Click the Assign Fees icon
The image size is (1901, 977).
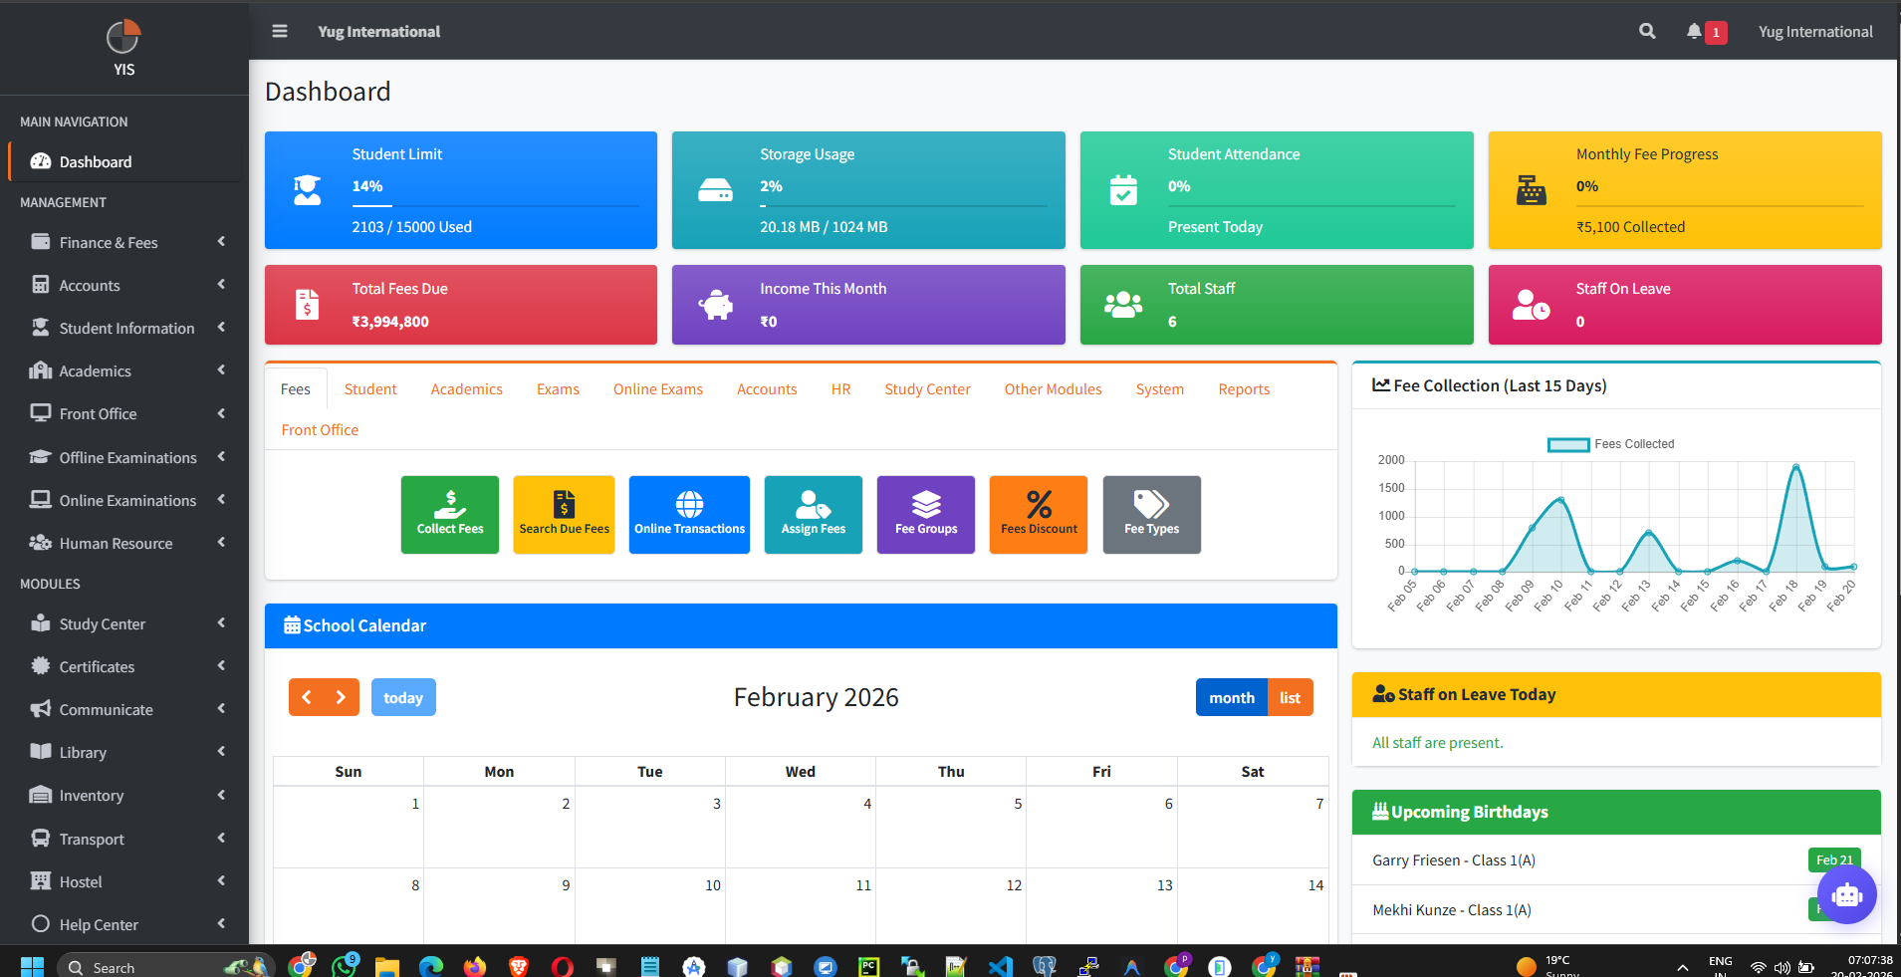(813, 514)
